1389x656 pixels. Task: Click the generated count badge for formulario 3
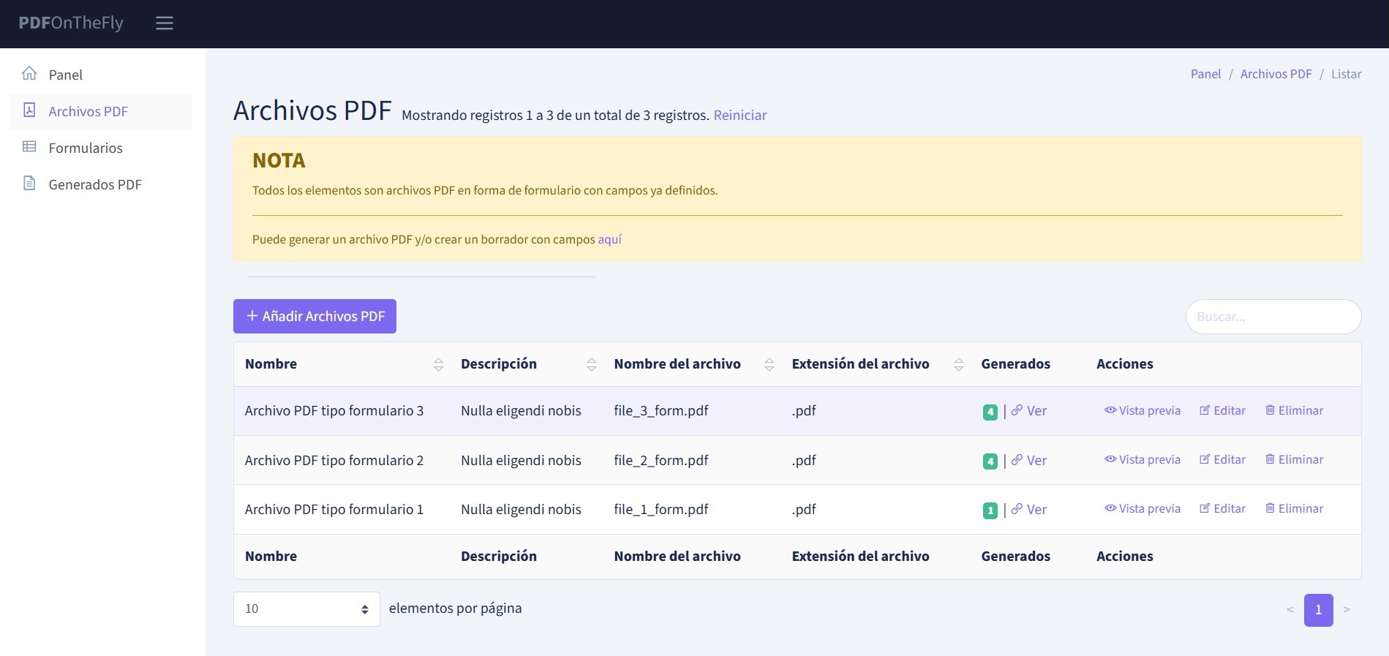pos(990,412)
